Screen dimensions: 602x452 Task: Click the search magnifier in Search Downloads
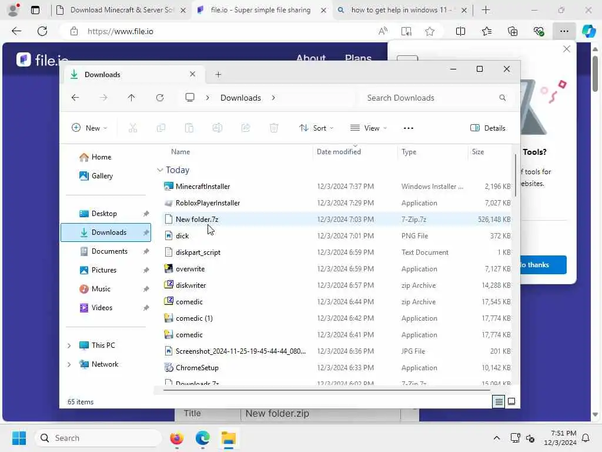tap(503, 98)
